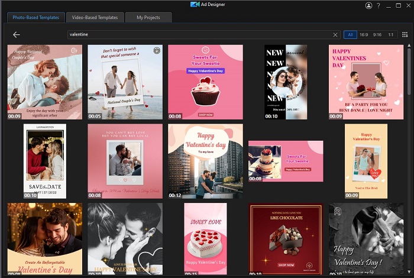Click the scrollbar down arrow
The image size is (414, 278).
(409, 271)
